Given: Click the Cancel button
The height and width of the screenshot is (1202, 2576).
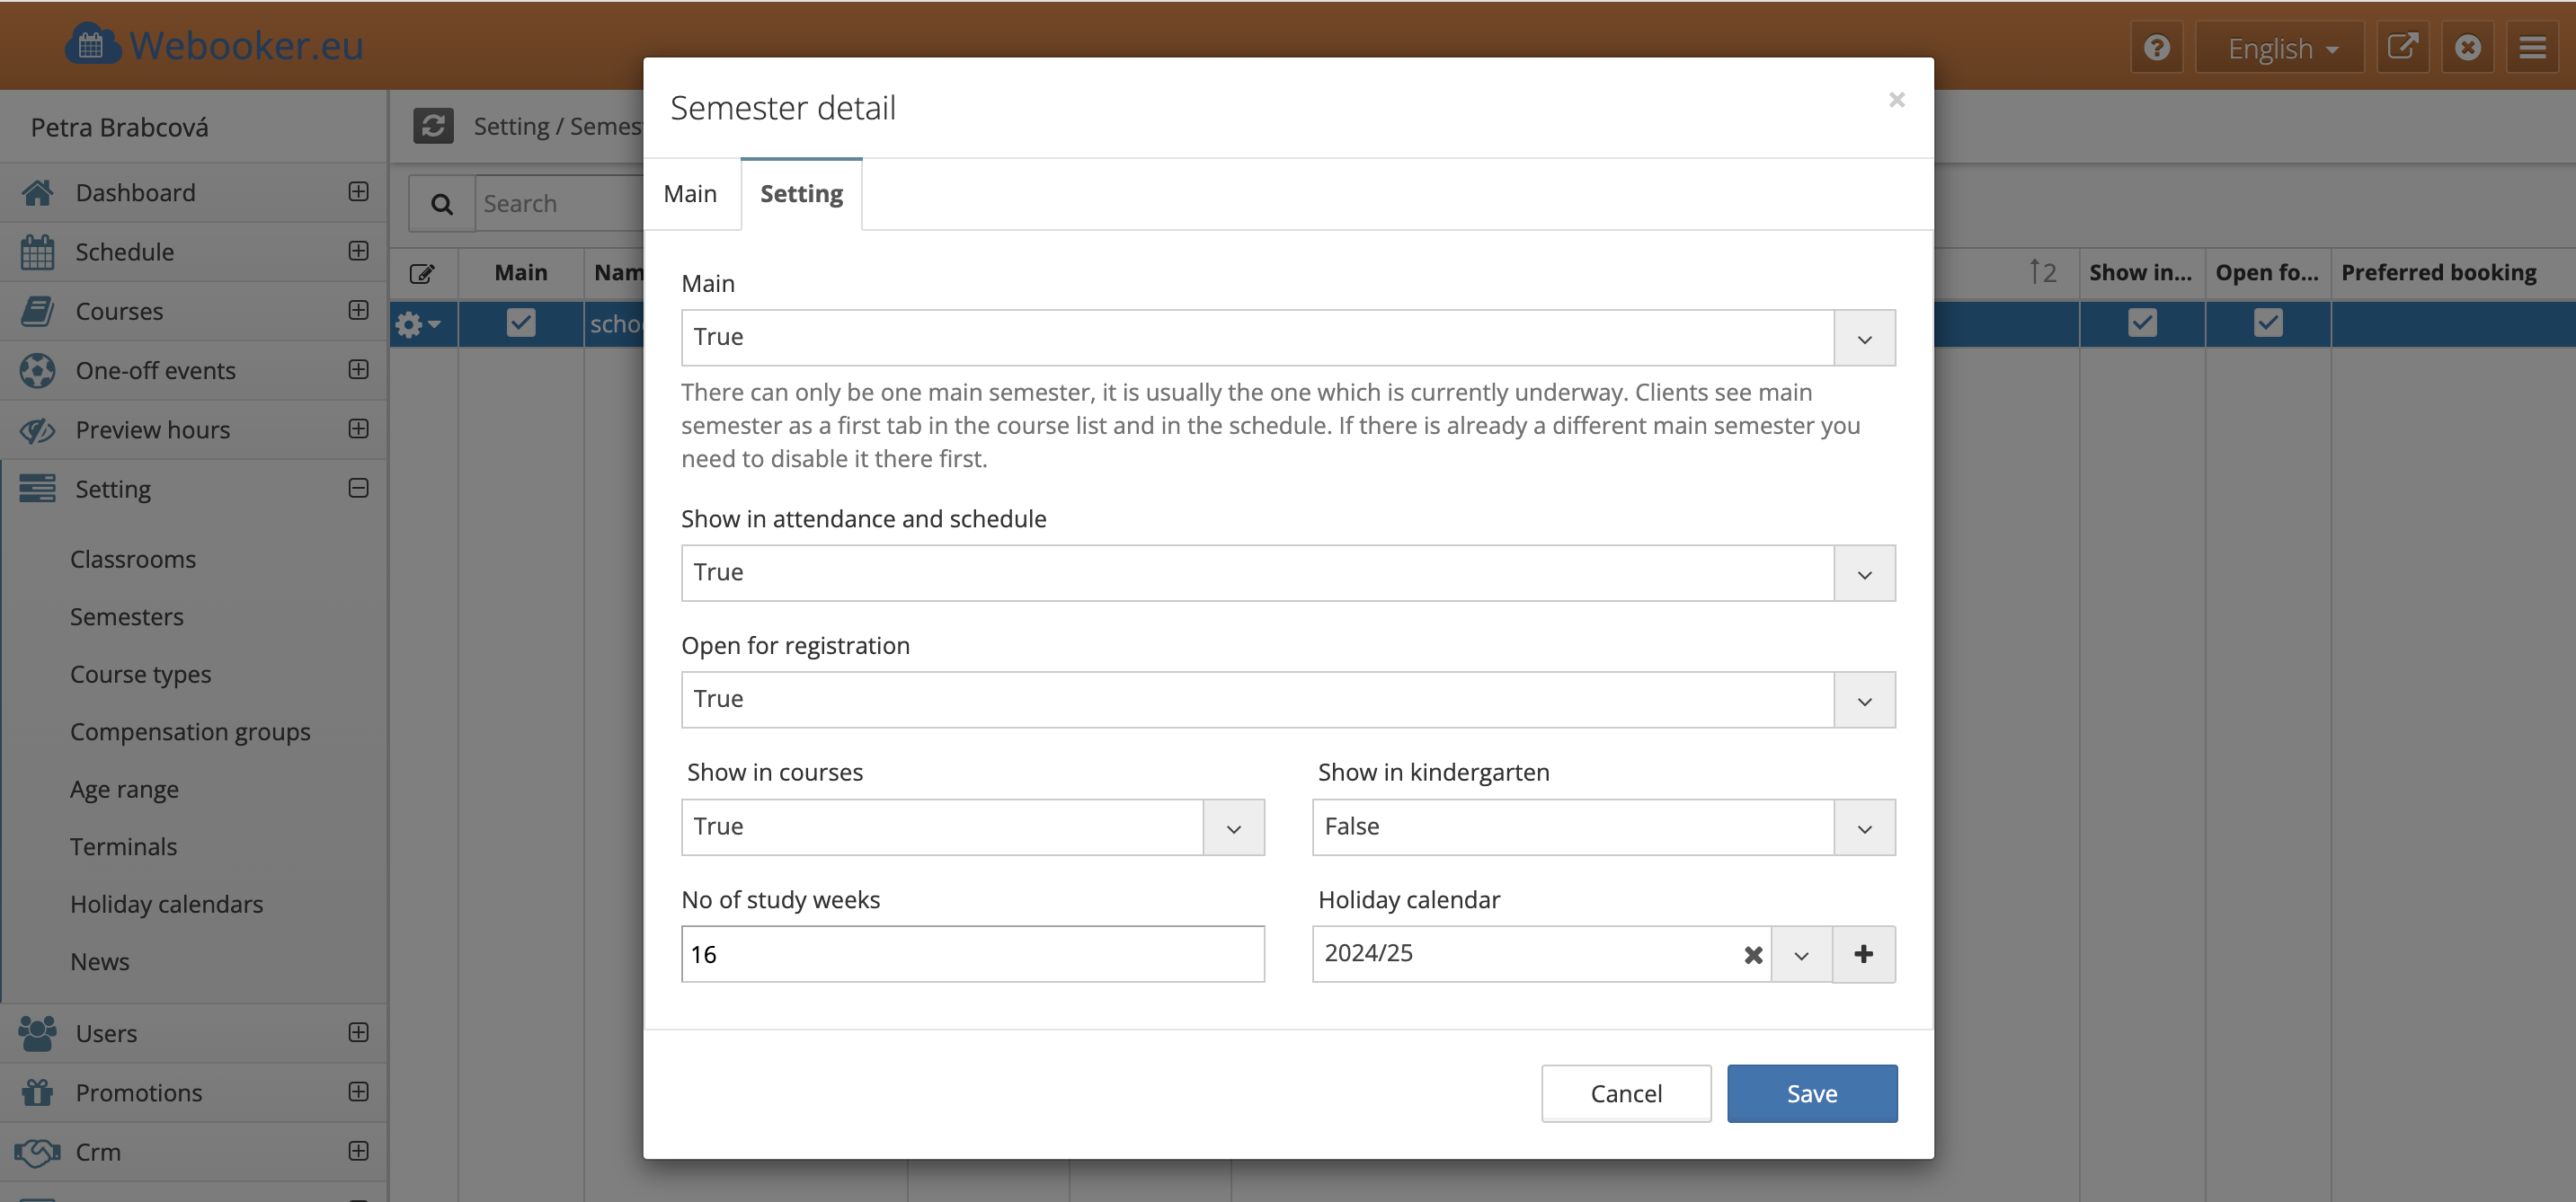Looking at the screenshot, I should pos(1625,1093).
